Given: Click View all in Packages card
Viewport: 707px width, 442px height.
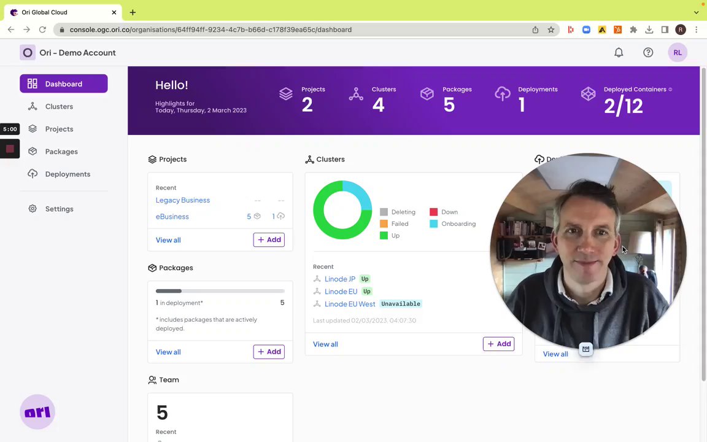Looking at the screenshot, I should click(x=168, y=352).
